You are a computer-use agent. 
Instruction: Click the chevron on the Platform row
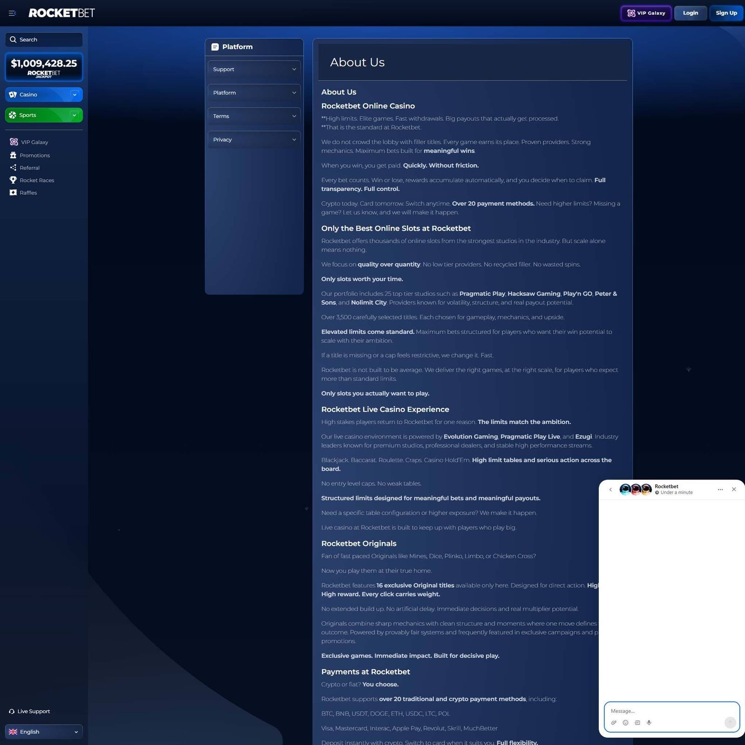pyautogui.click(x=294, y=93)
